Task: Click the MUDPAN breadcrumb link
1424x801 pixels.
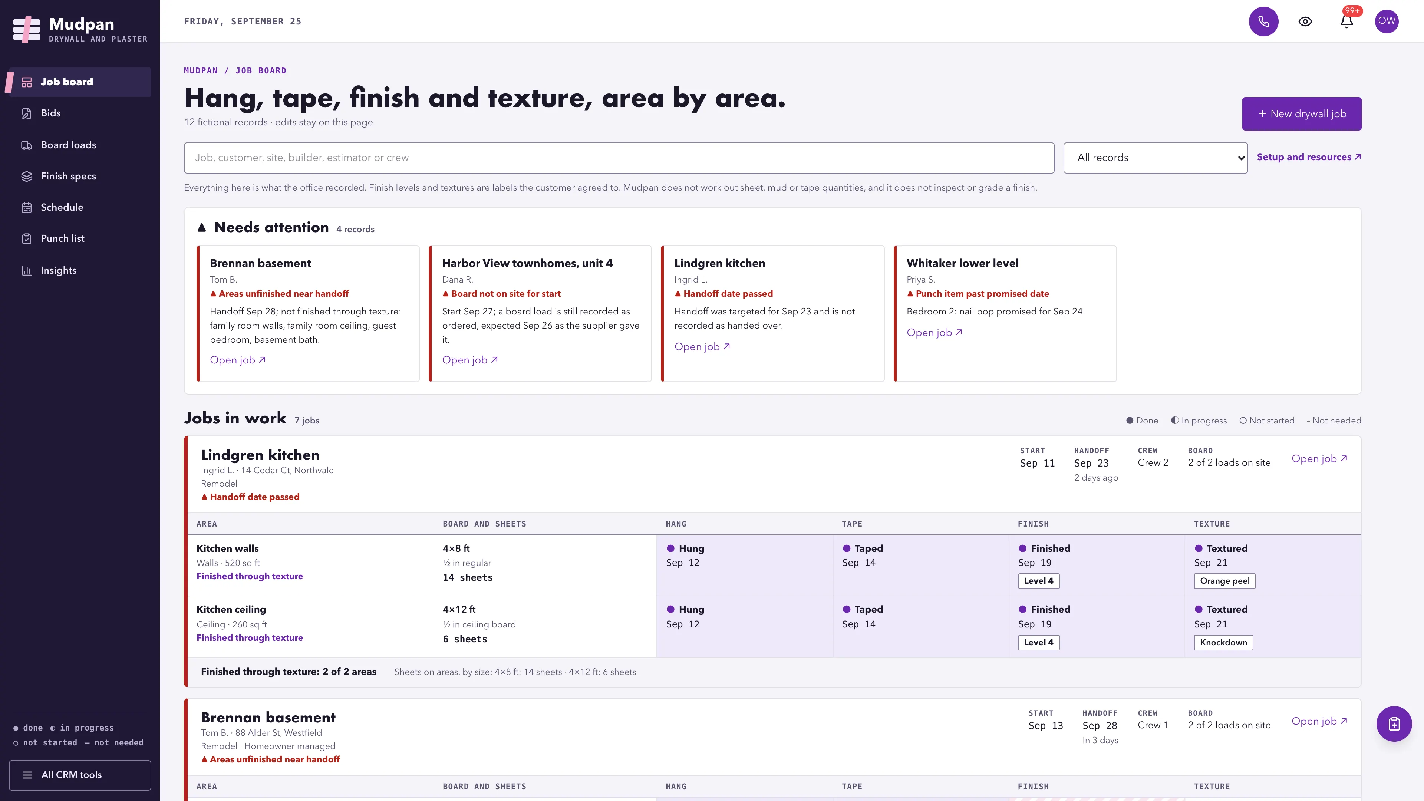Action: [201, 71]
